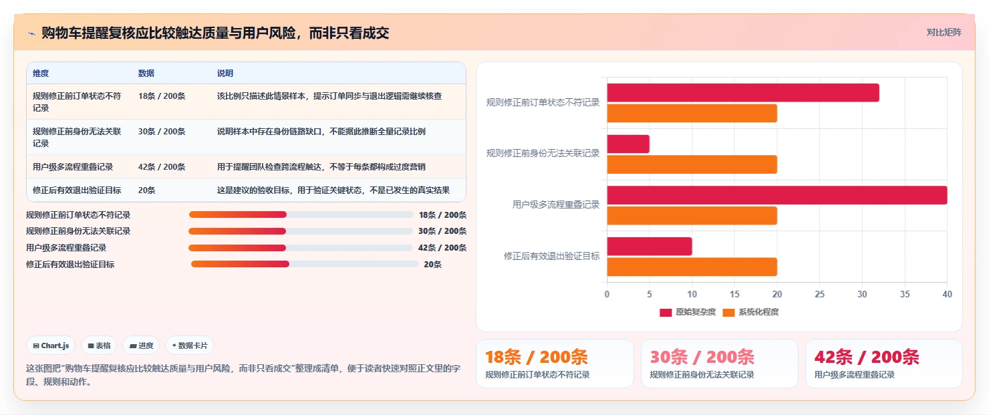
Task: Click chart axis label 修正后有效退出验证目标
Action: click(x=551, y=256)
